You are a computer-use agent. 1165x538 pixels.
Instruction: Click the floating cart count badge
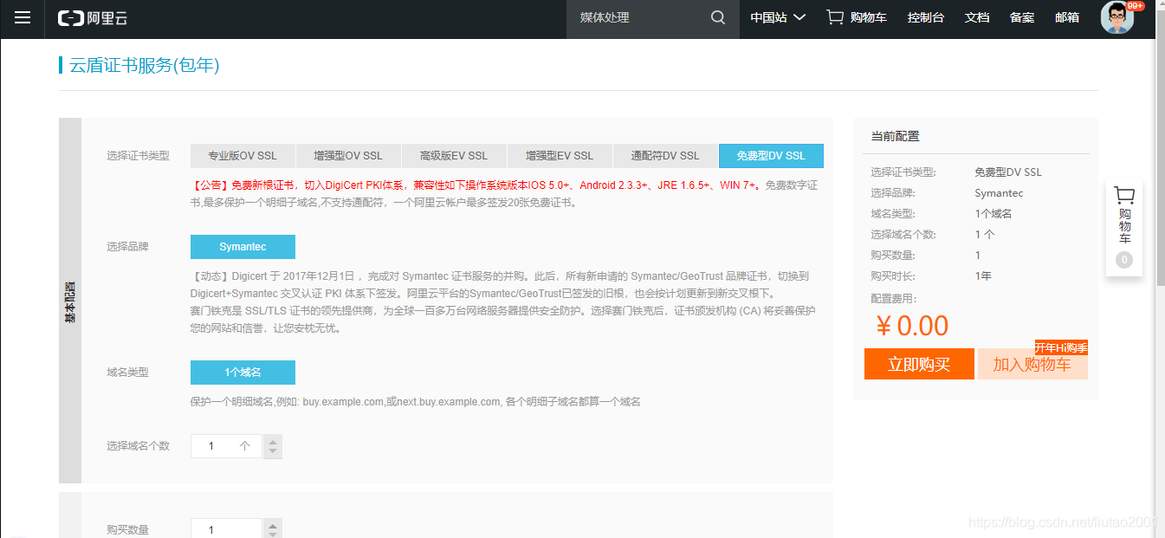pos(1124,259)
